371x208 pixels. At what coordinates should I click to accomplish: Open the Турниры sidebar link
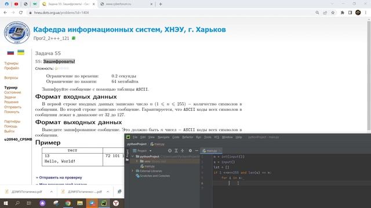pos(11,63)
